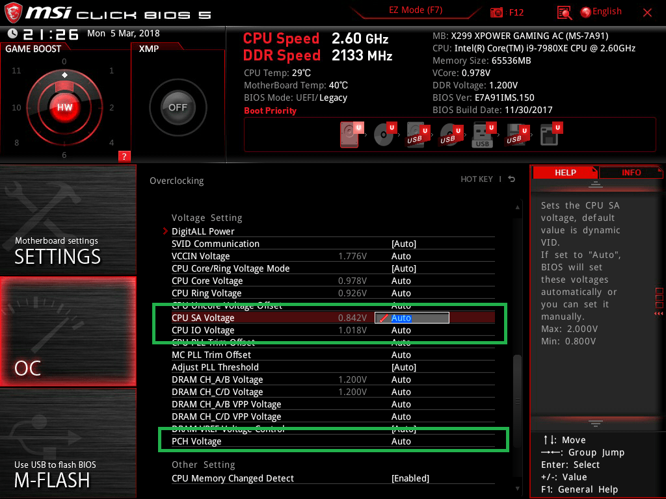Open the SVID Communication [Auto] option
The height and width of the screenshot is (499, 666).
[x=403, y=244]
